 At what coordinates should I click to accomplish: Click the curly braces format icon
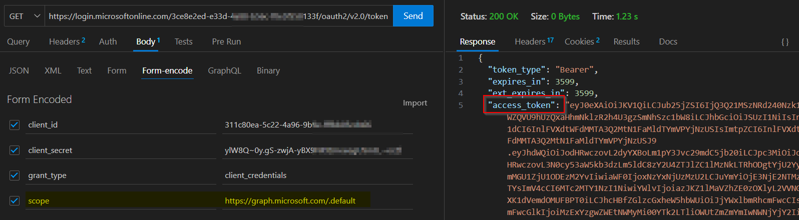coord(785,42)
